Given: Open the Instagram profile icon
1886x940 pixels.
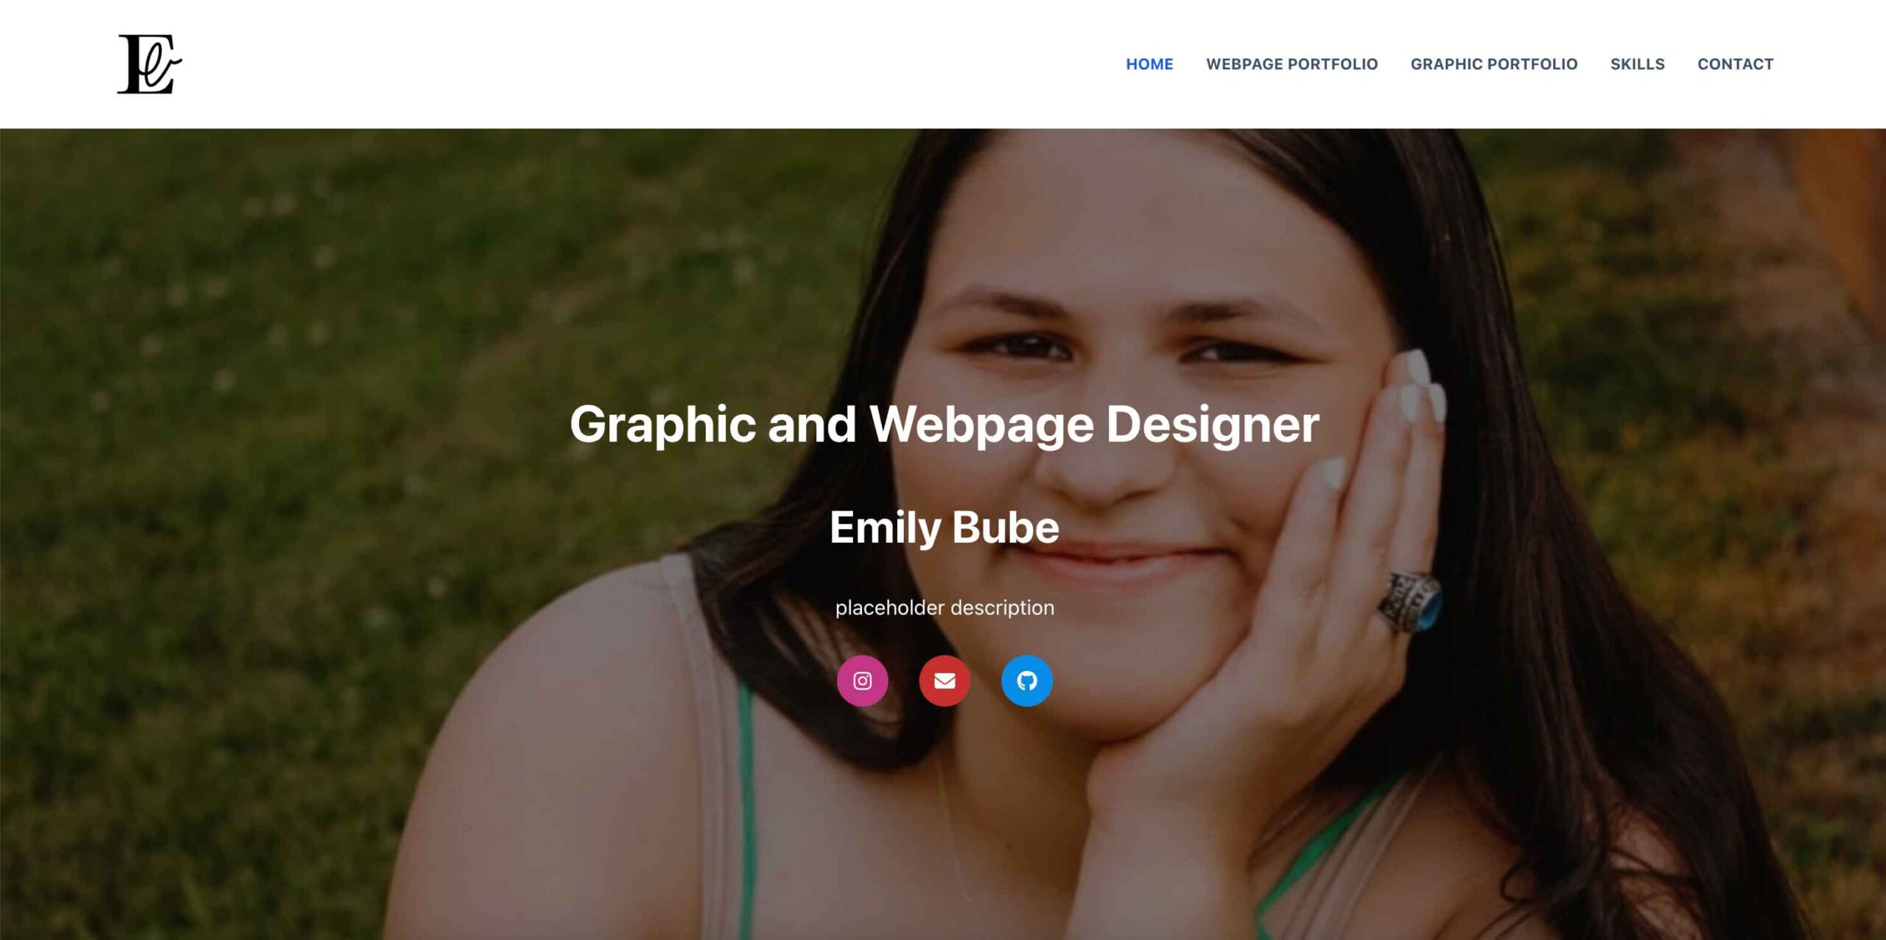Looking at the screenshot, I should (x=862, y=681).
